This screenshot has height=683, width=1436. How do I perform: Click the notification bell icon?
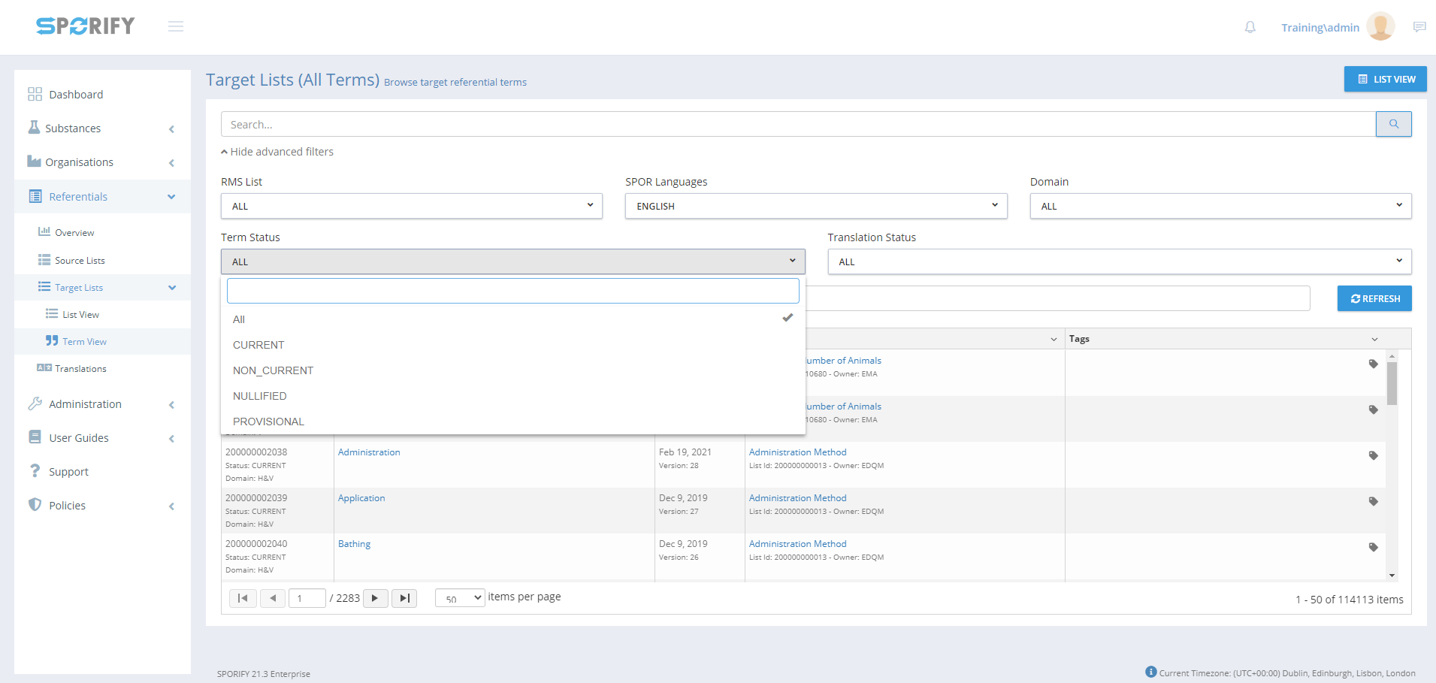(x=1250, y=27)
